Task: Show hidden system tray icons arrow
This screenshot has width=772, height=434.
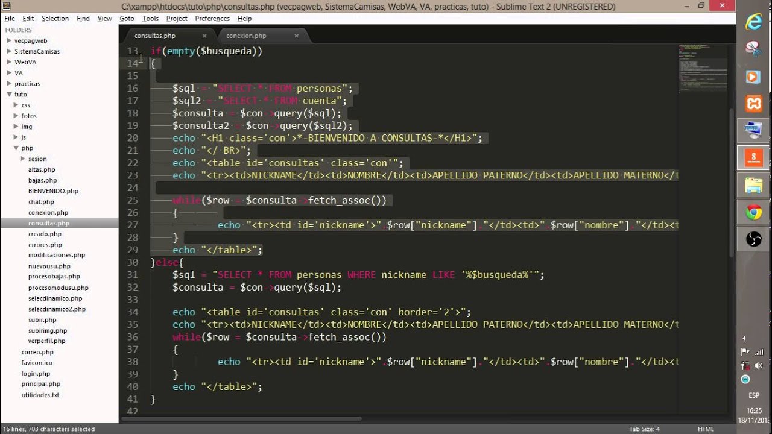Action: click(x=744, y=338)
